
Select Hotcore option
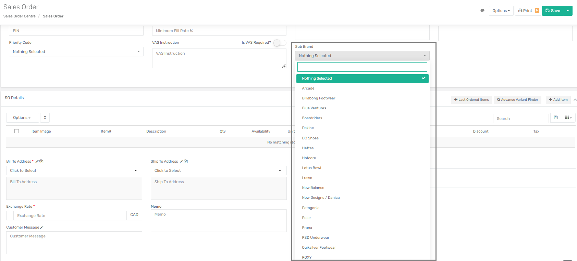(309, 158)
